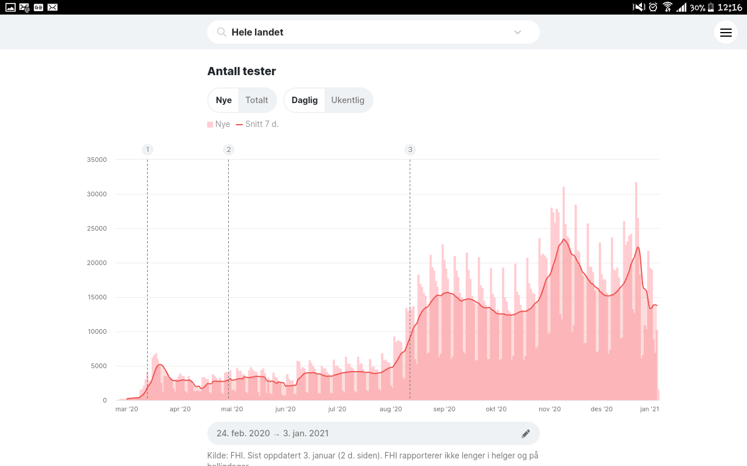The height and width of the screenshot is (466, 747).
Task: Open the hamburger menu
Action: click(725, 33)
